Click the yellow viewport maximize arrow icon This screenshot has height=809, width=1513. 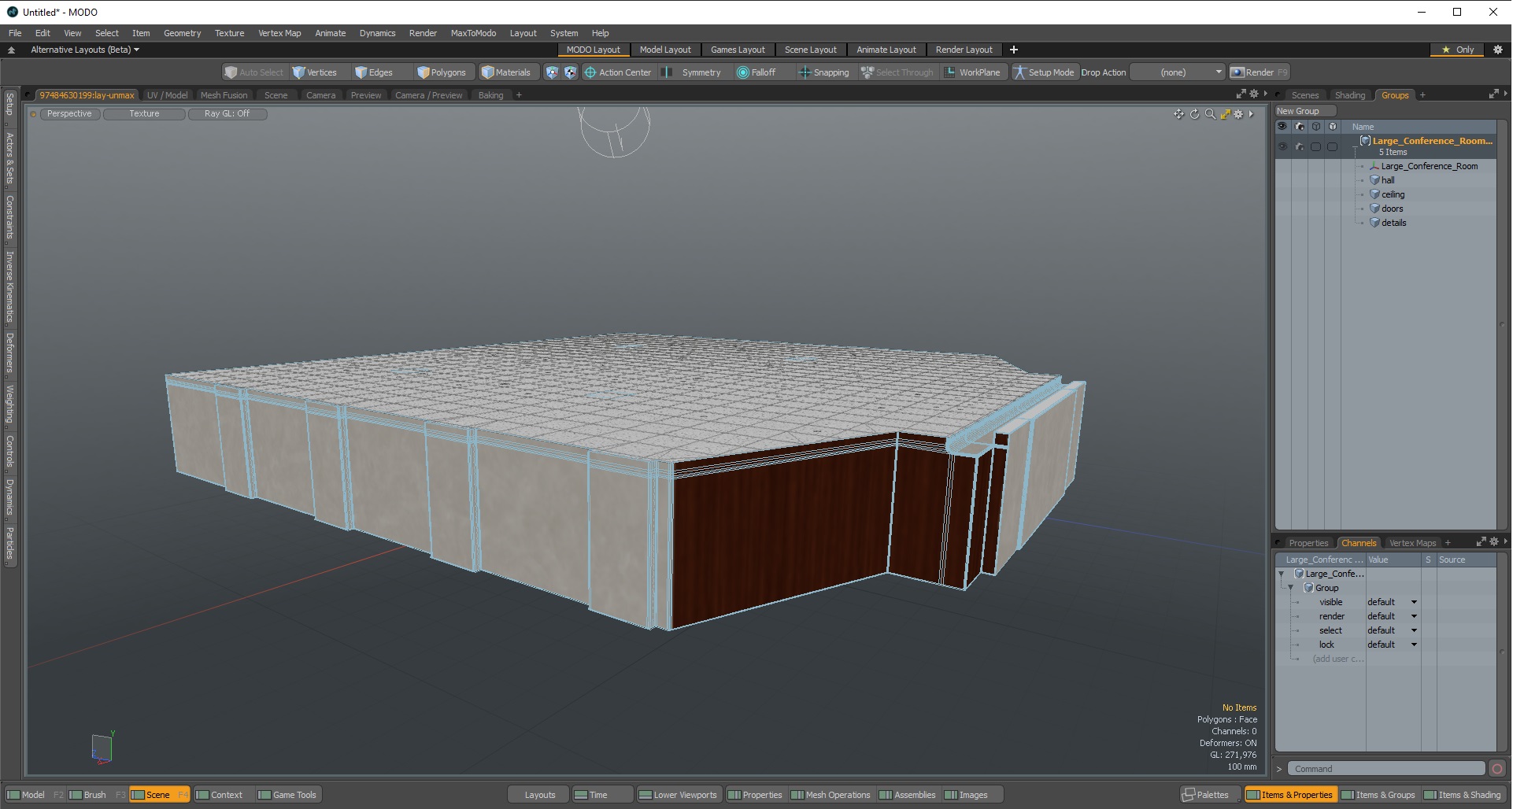click(1226, 114)
